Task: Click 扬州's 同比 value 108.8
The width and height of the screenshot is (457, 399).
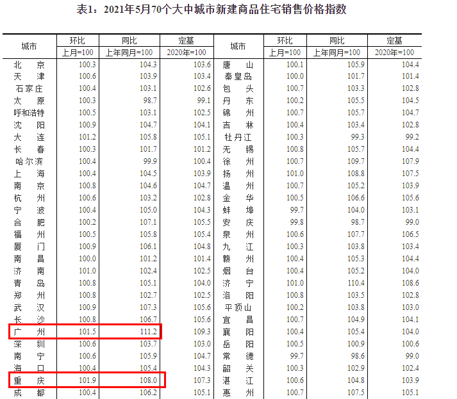Action: click(356, 174)
